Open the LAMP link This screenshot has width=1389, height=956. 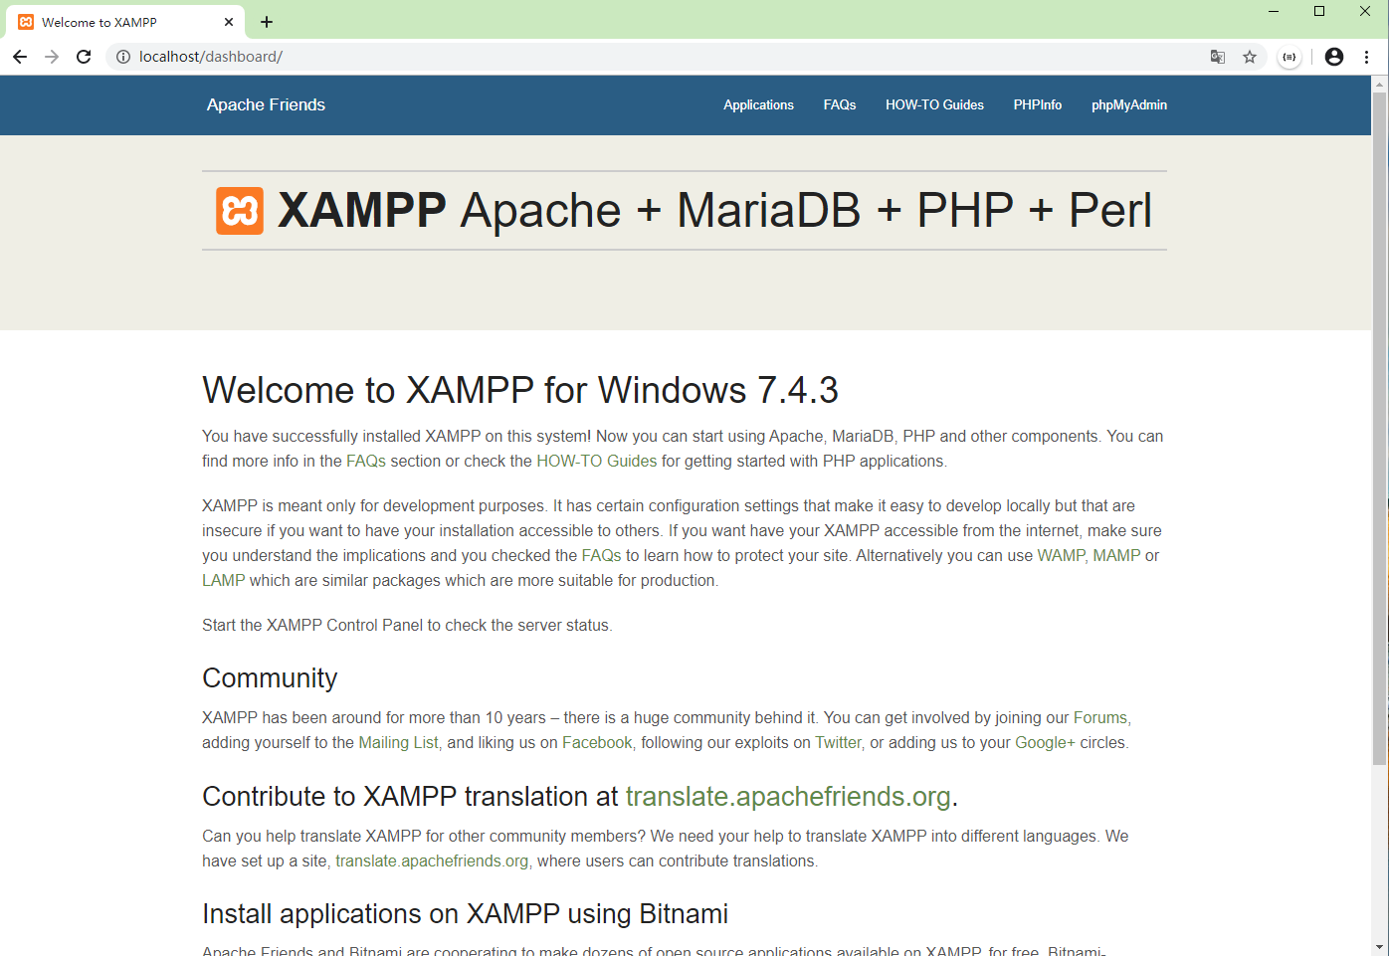click(x=223, y=580)
